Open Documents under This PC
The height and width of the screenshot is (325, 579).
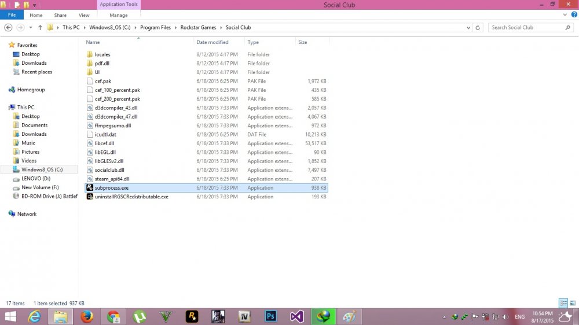tap(34, 125)
